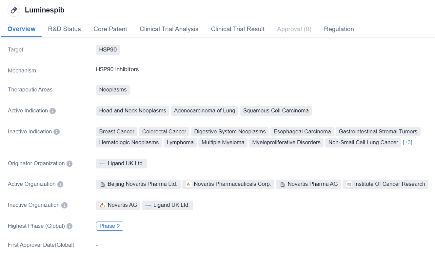
Task: Click info icon next to Highest Phase (Global)
Action: [69, 226]
